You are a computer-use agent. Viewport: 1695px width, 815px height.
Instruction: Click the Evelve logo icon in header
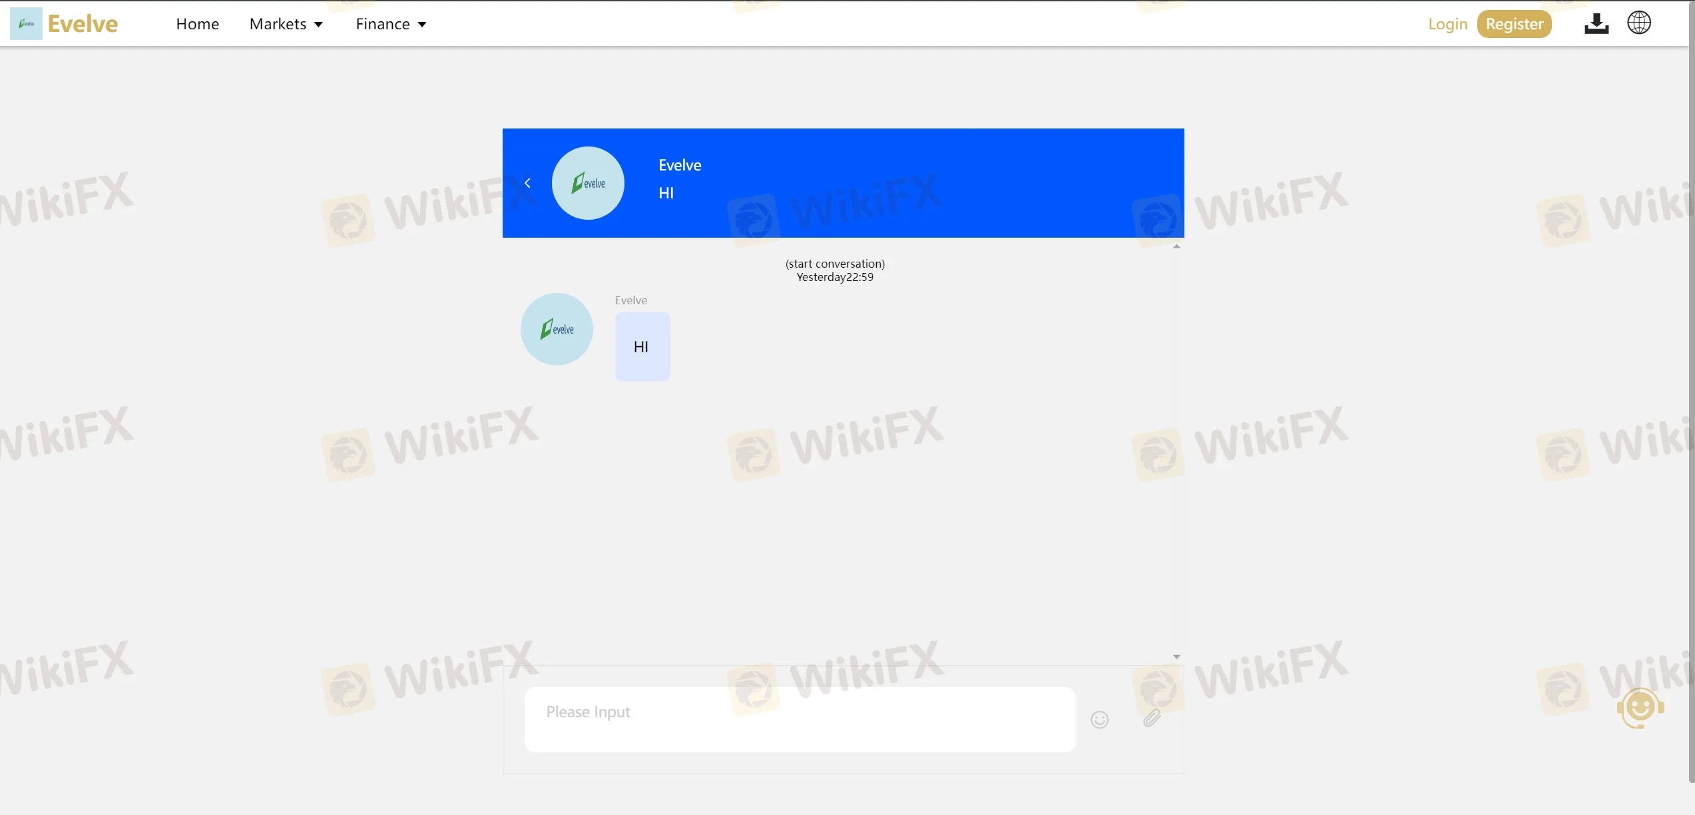pyautogui.click(x=26, y=23)
